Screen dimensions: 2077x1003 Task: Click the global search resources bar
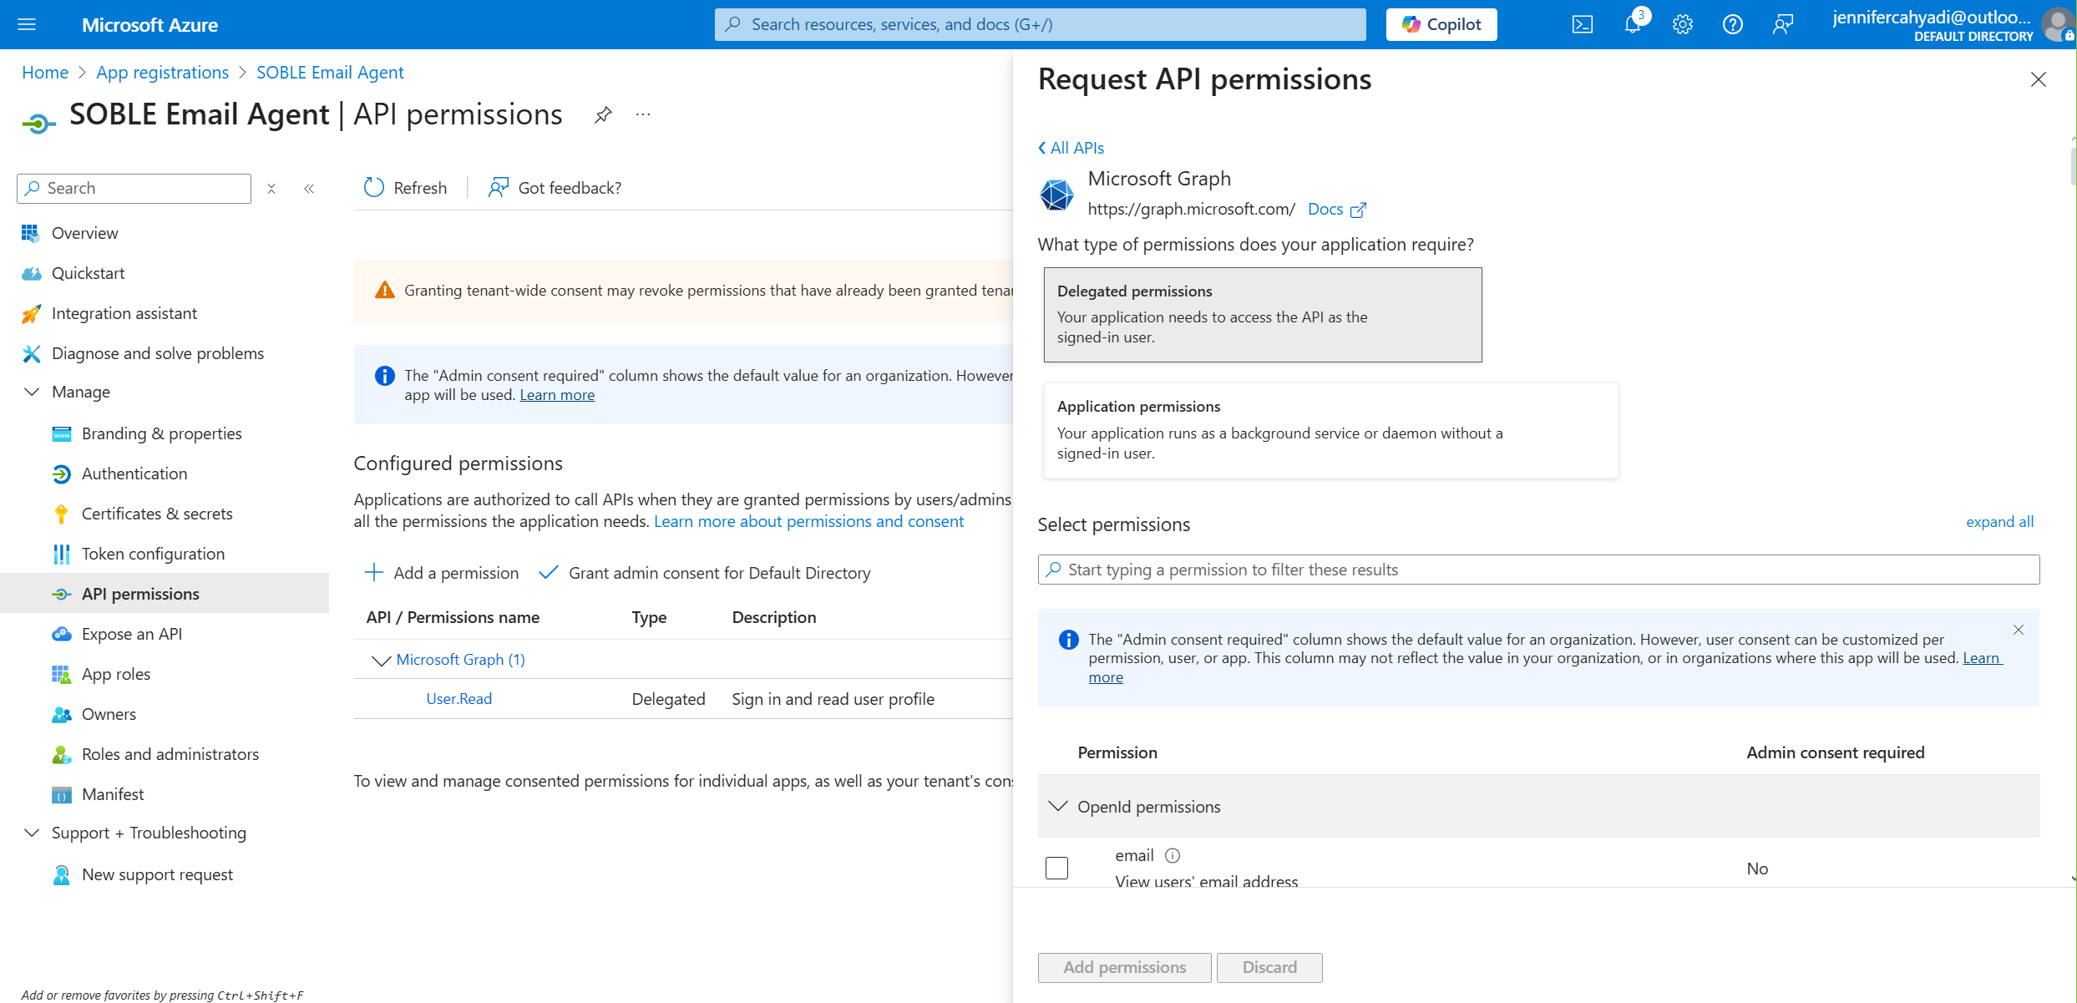pos(1040,24)
